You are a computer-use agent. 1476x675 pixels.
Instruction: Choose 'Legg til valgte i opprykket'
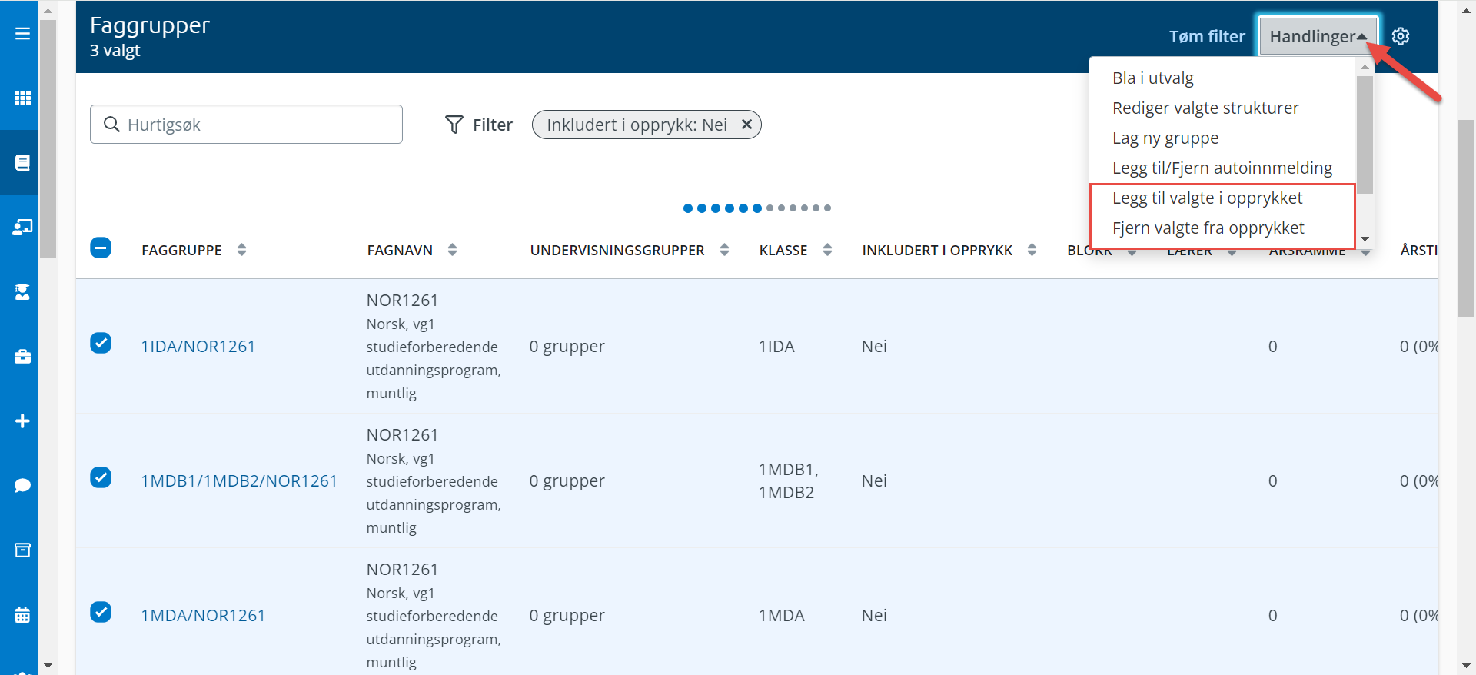pos(1208,198)
